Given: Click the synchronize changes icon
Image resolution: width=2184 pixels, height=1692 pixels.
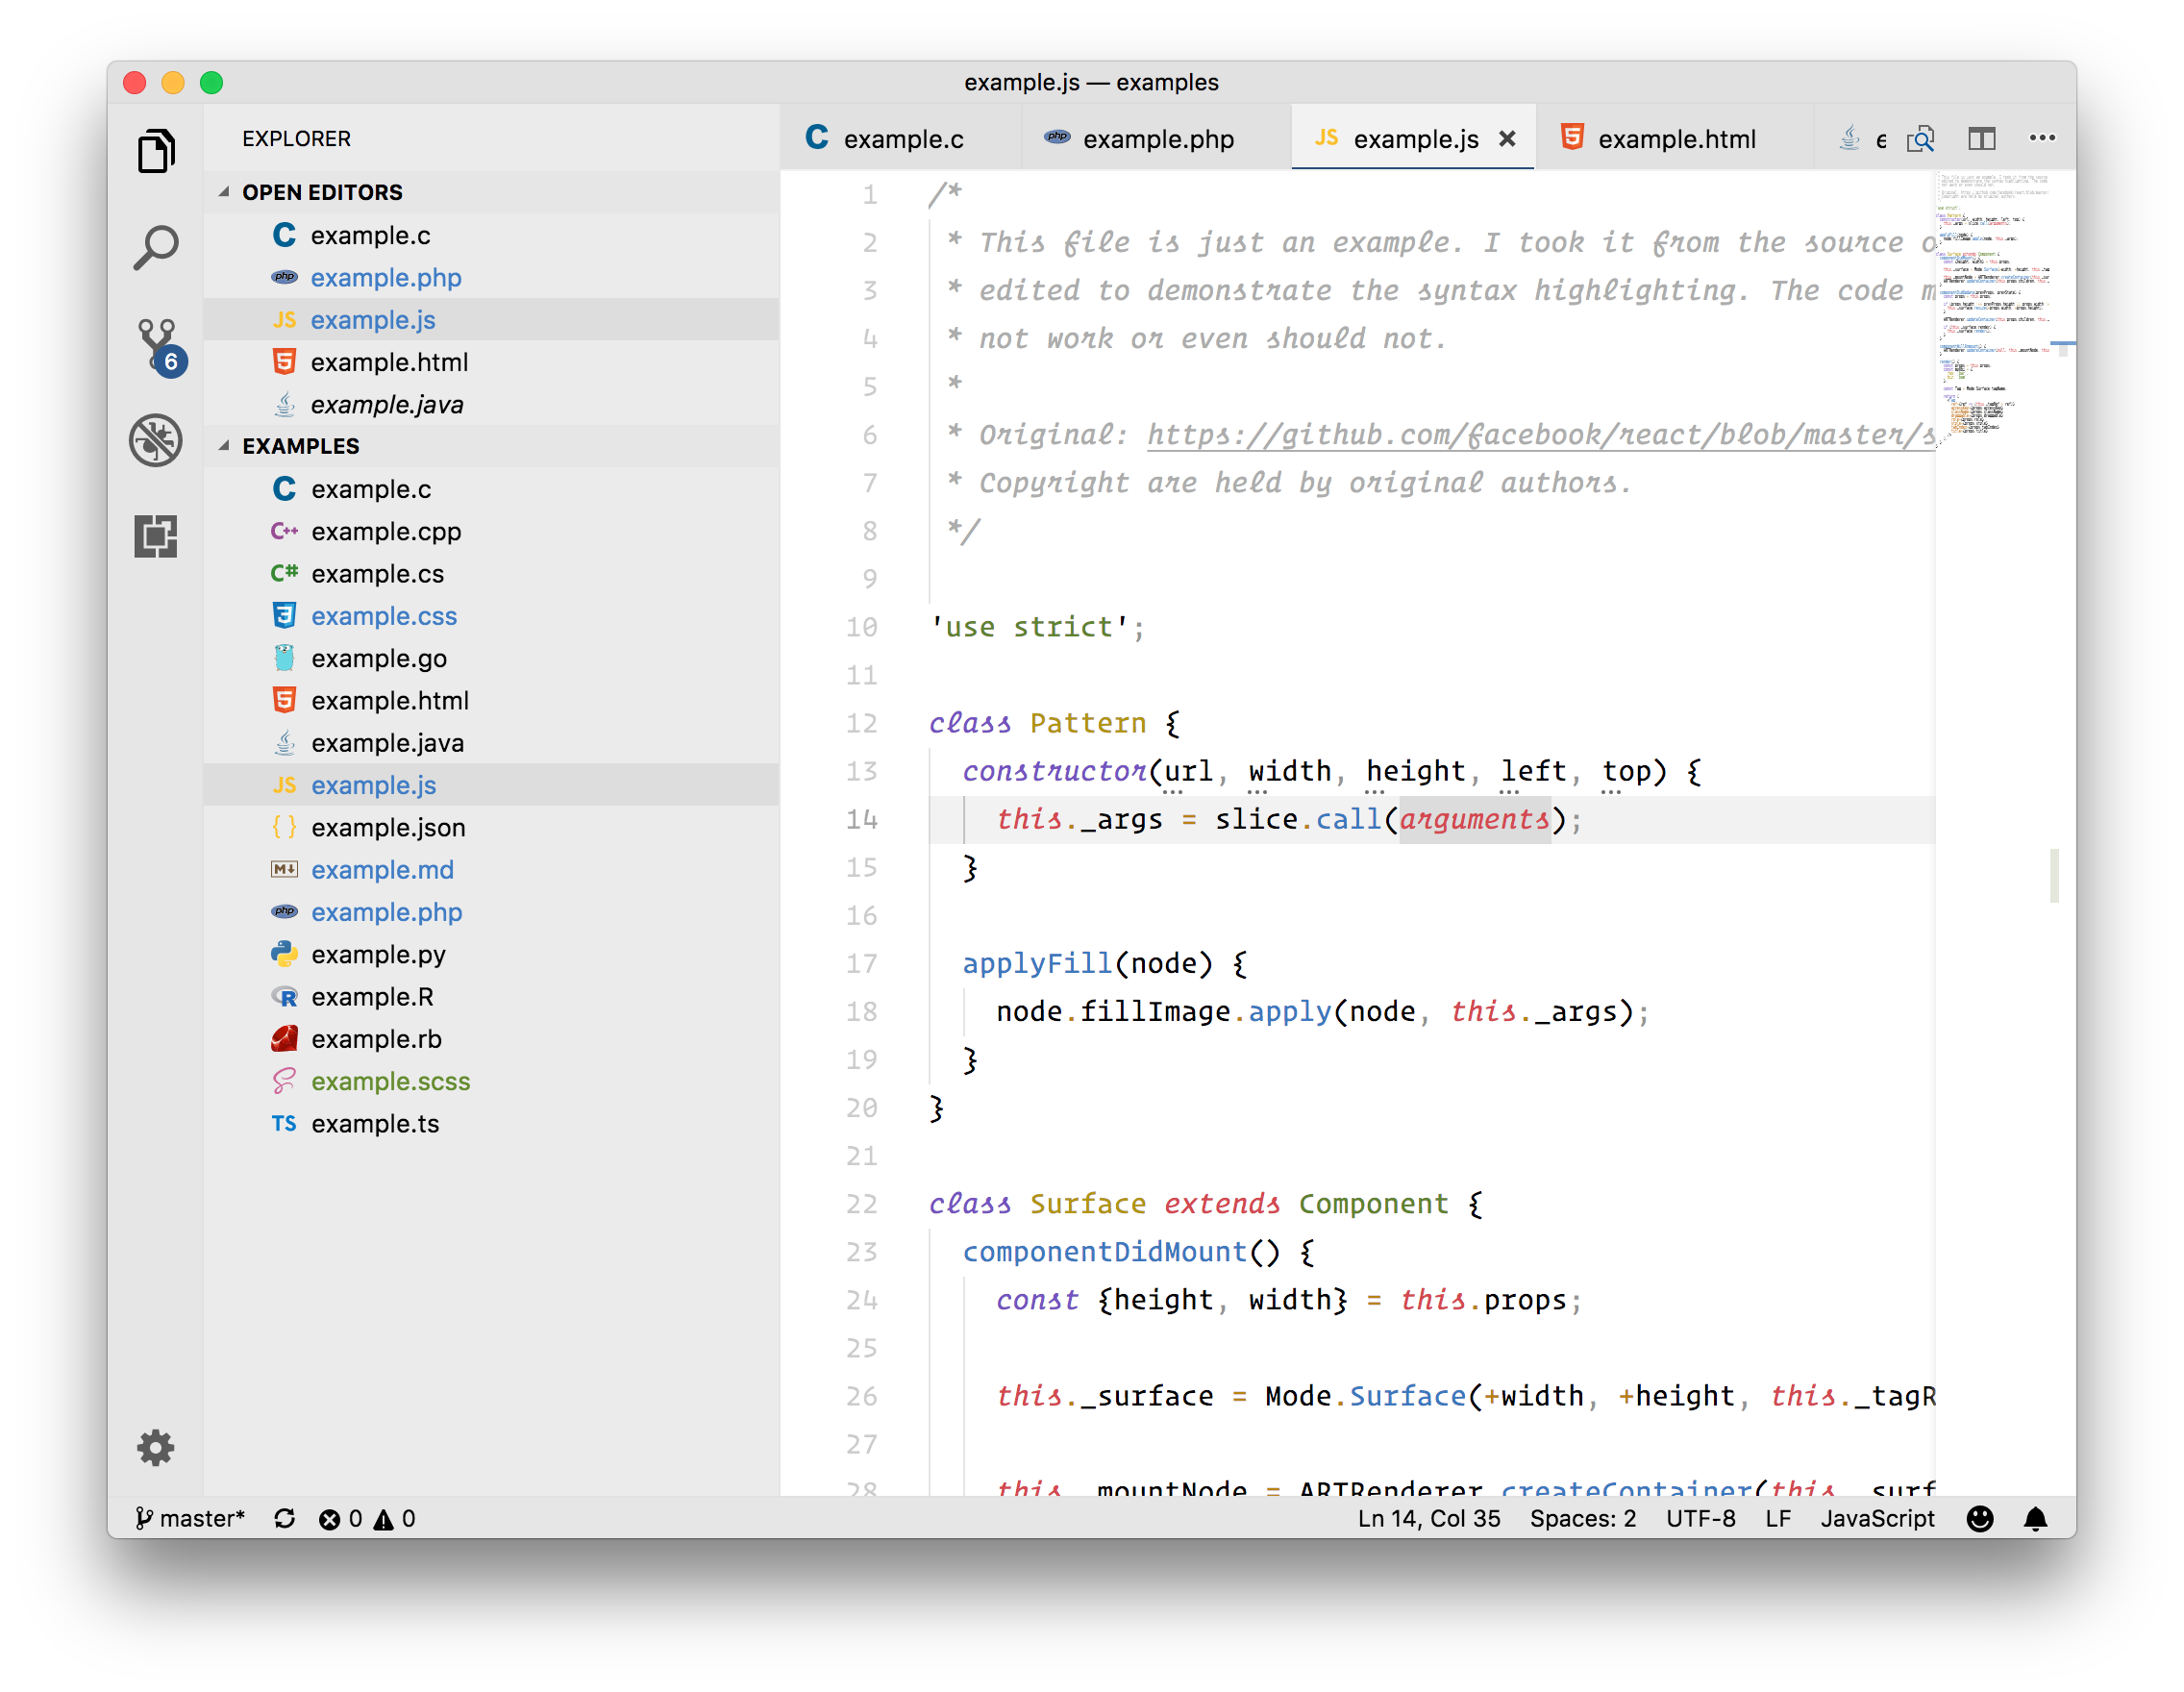Looking at the screenshot, I should (285, 1518).
